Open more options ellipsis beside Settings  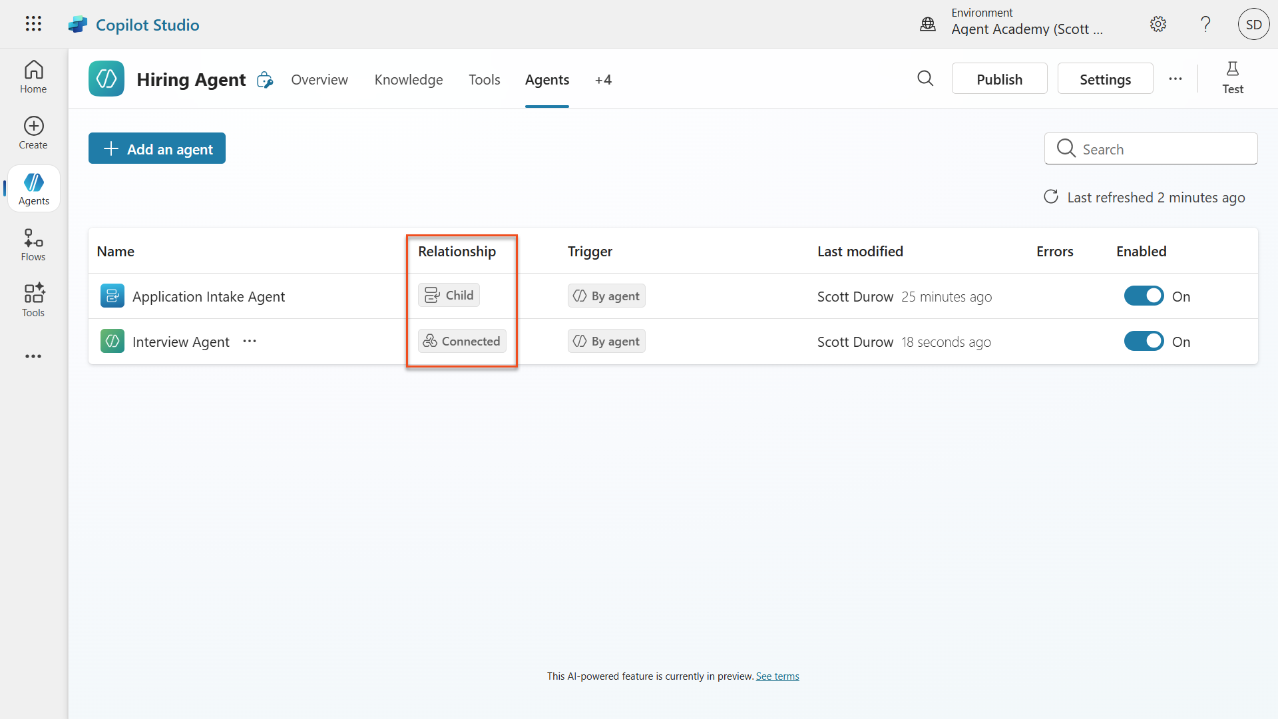click(1175, 79)
